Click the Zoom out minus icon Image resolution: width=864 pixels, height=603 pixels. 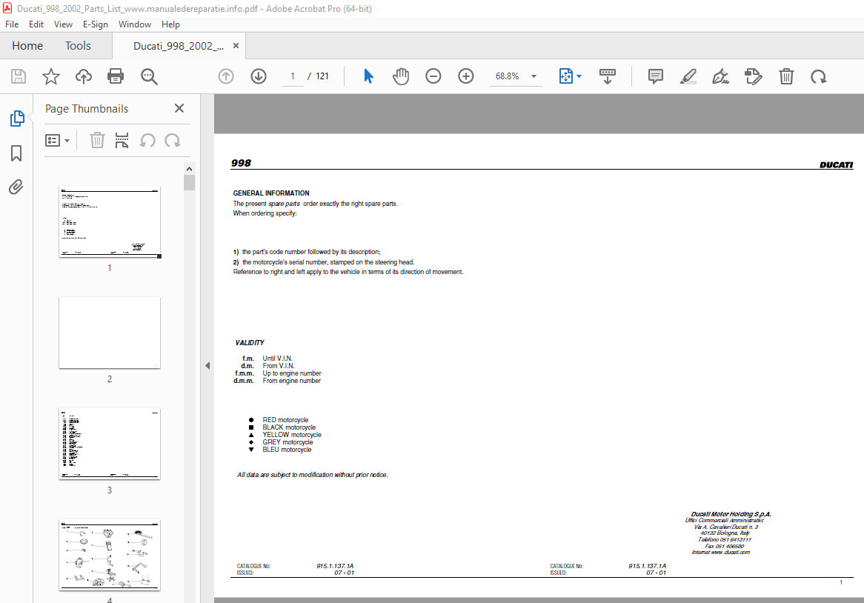pyautogui.click(x=433, y=76)
